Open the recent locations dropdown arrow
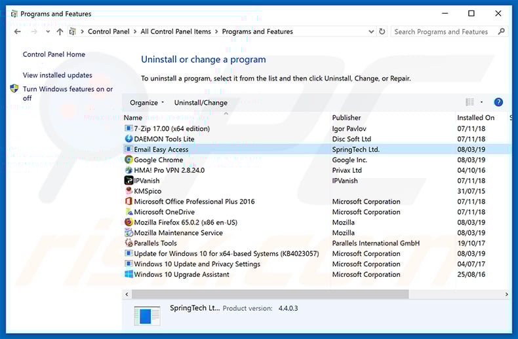Screen dimensions: 518x339 (x=48, y=31)
